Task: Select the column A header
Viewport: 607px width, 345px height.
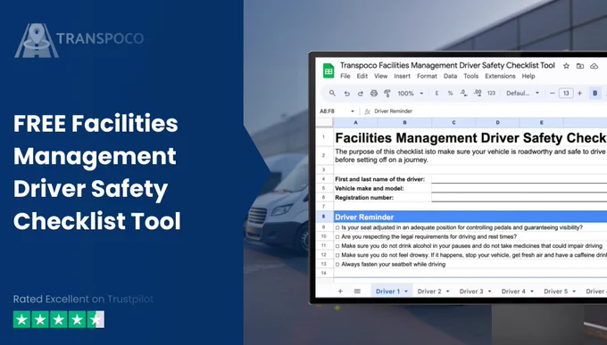Action: (355, 123)
